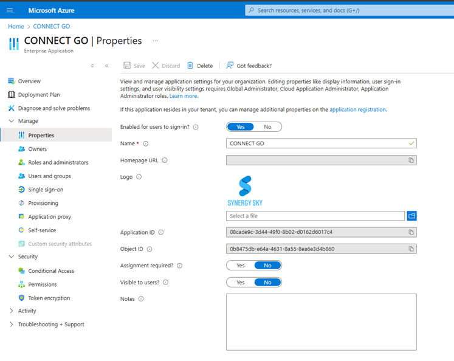Expand the Activity section
The height and width of the screenshot is (361, 454).
click(x=12, y=311)
